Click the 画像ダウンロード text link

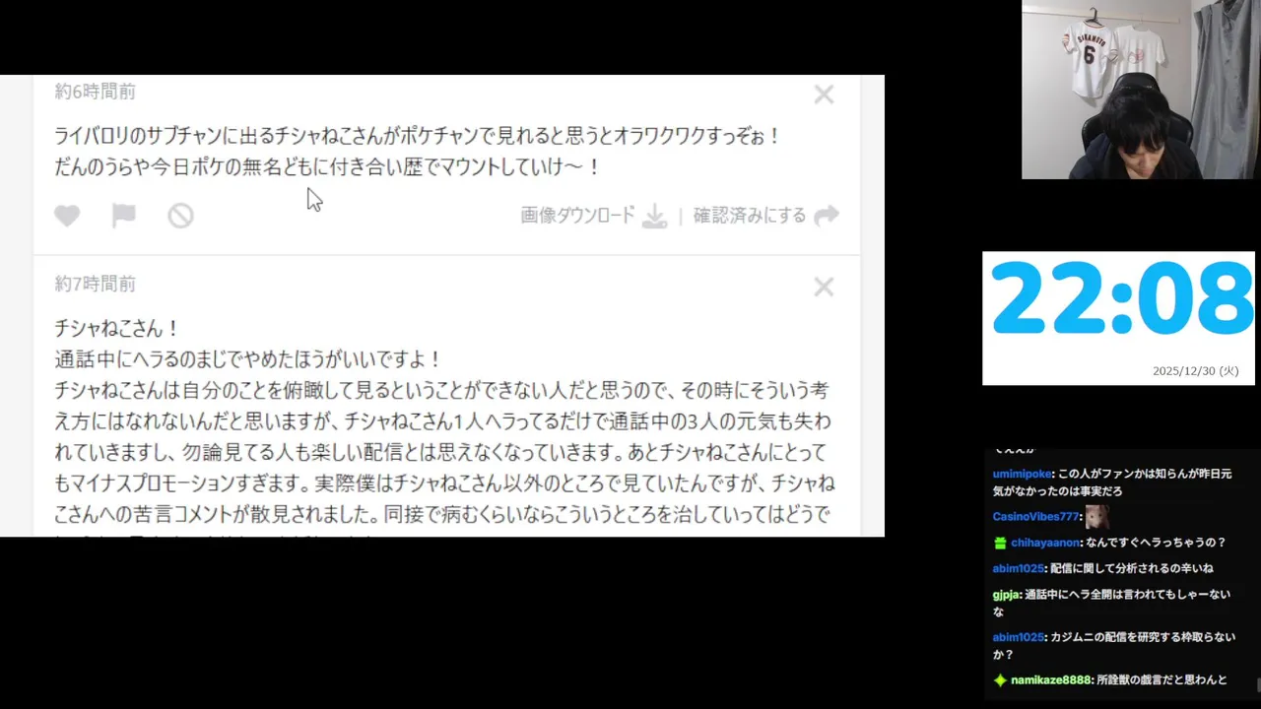578,216
